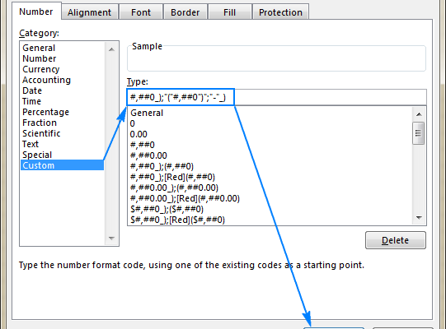Screen dimensions: 446x329
Task: Select the Accounting category
Action: (x=62, y=80)
